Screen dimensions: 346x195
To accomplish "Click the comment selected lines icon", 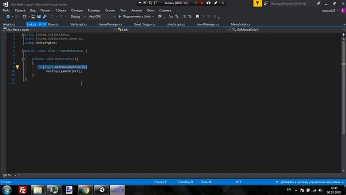I will tap(184, 17).
